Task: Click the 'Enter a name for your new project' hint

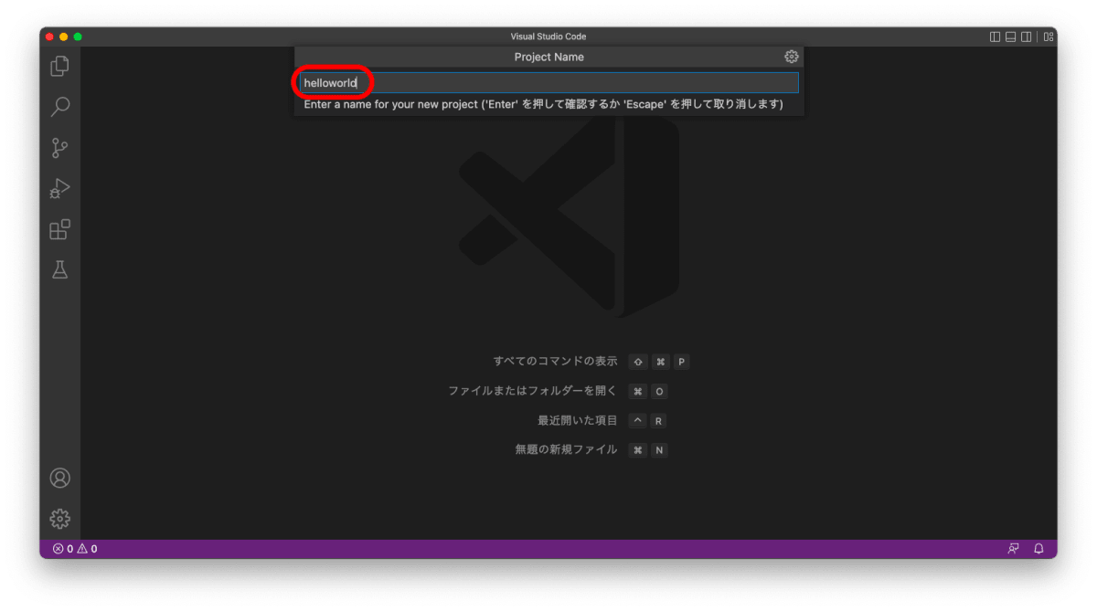Action: [x=544, y=104]
